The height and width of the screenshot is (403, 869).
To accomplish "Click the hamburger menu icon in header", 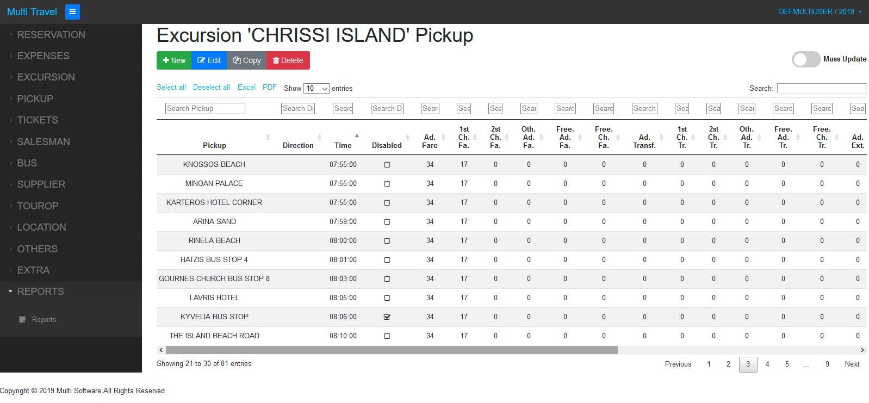I will (x=72, y=11).
